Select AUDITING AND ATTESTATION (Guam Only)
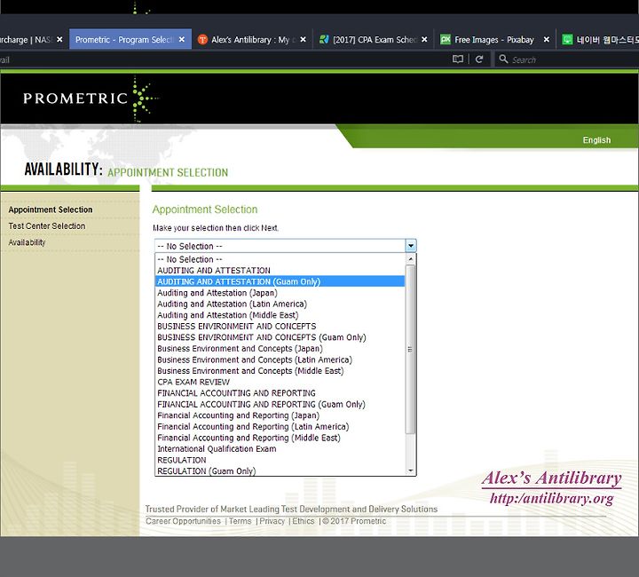639x577 pixels. (x=280, y=281)
